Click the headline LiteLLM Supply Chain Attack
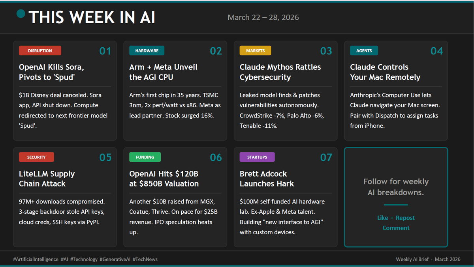The height and width of the screenshot is (267, 474). tap(47, 179)
